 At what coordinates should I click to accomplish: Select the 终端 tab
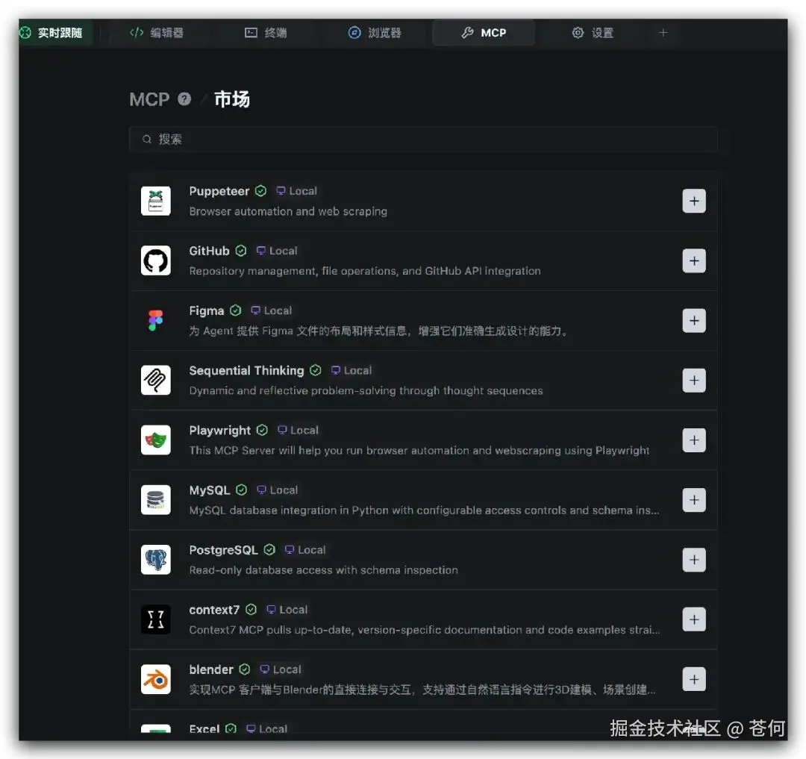point(266,32)
